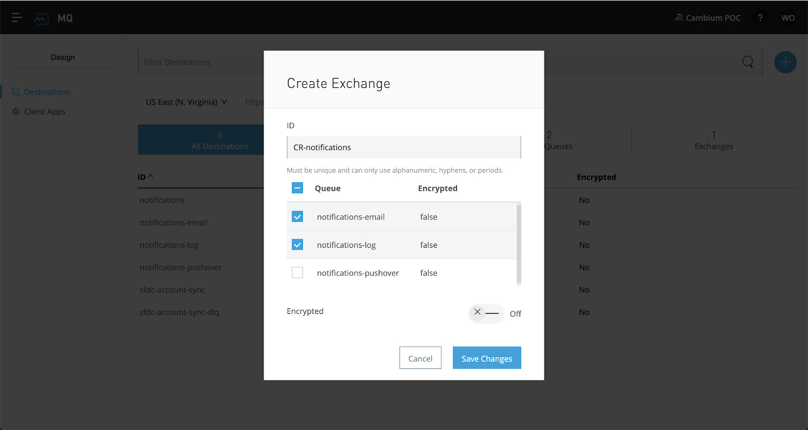Viewport: 808px width, 430px height.
Task: Toggle the select-all Queue header checkbox
Action: click(297, 188)
